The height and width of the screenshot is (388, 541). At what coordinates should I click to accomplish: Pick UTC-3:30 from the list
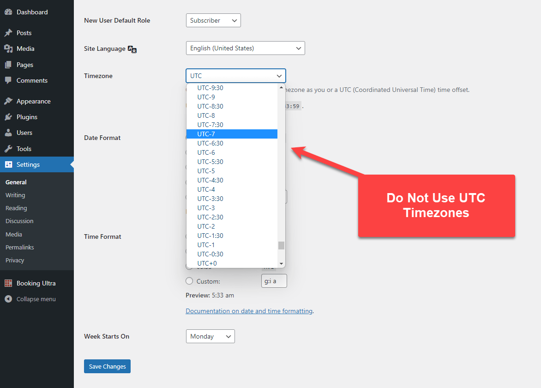[x=232, y=199]
